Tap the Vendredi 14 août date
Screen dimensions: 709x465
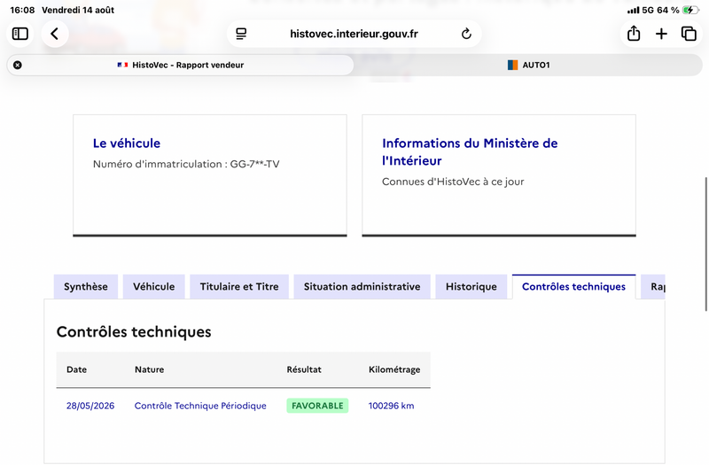(78, 10)
